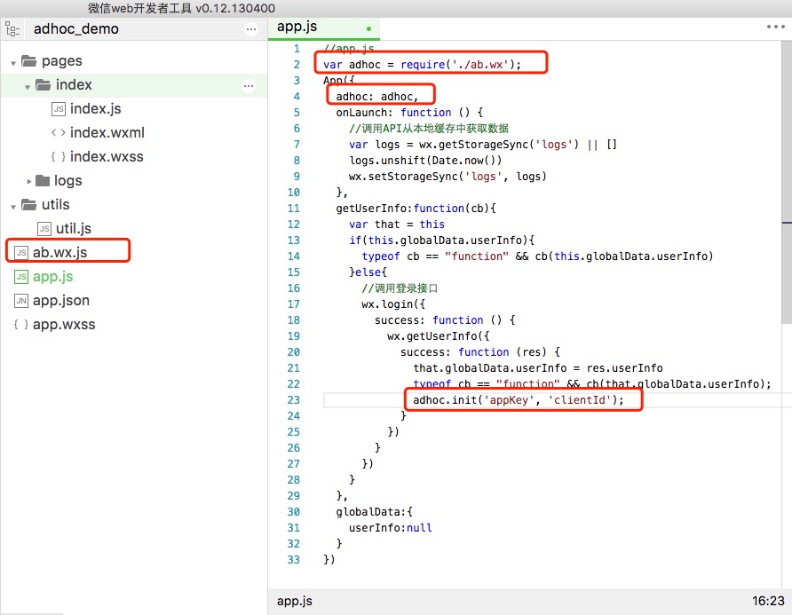Expand the logs folder
Viewport: 792px width, 615px height.
[x=28, y=181]
